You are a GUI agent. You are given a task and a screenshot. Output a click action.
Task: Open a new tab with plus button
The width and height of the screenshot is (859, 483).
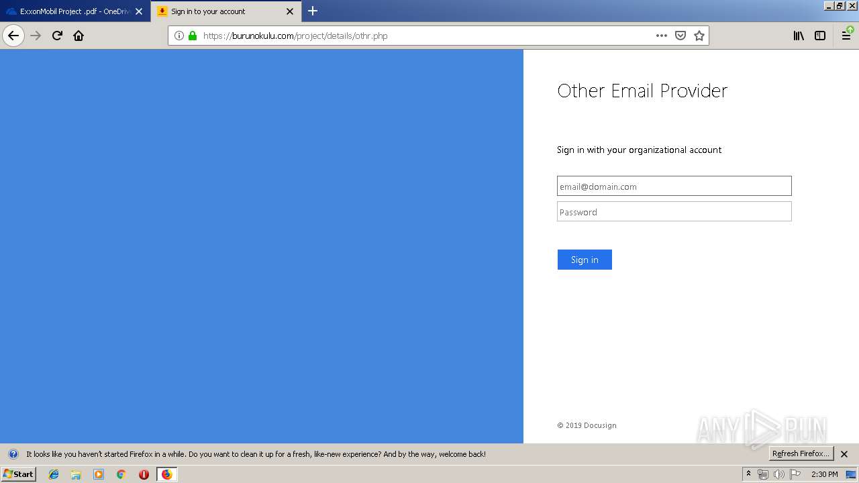point(313,11)
